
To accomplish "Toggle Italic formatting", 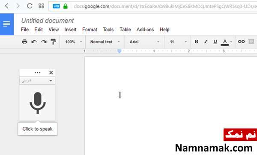I will tap(206, 42).
